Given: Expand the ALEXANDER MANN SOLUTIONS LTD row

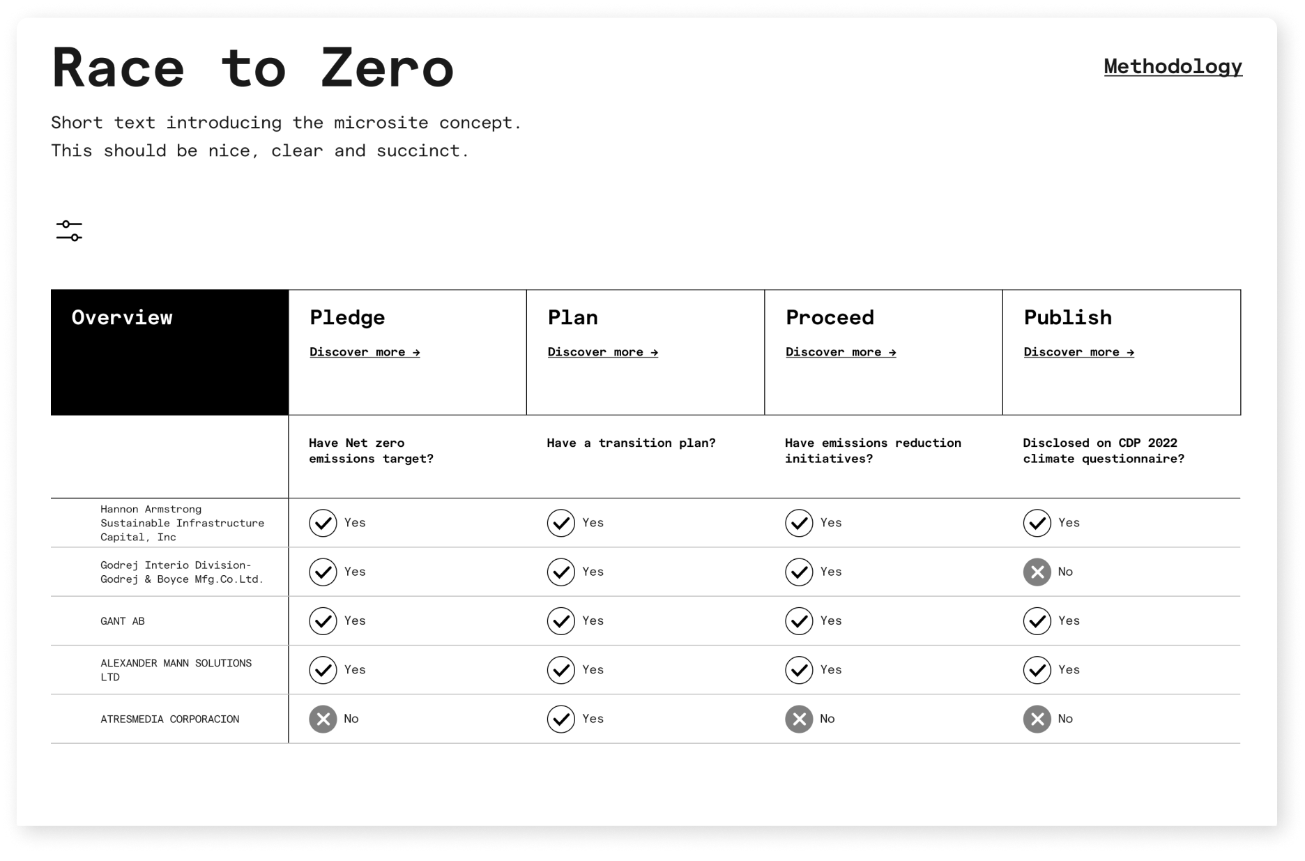Looking at the screenshot, I should (174, 669).
